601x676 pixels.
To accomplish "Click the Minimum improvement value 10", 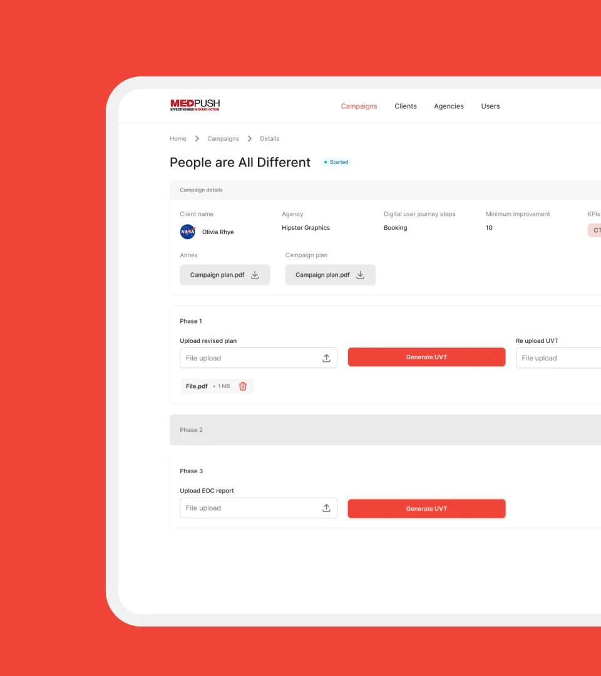I will [x=489, y=228].
